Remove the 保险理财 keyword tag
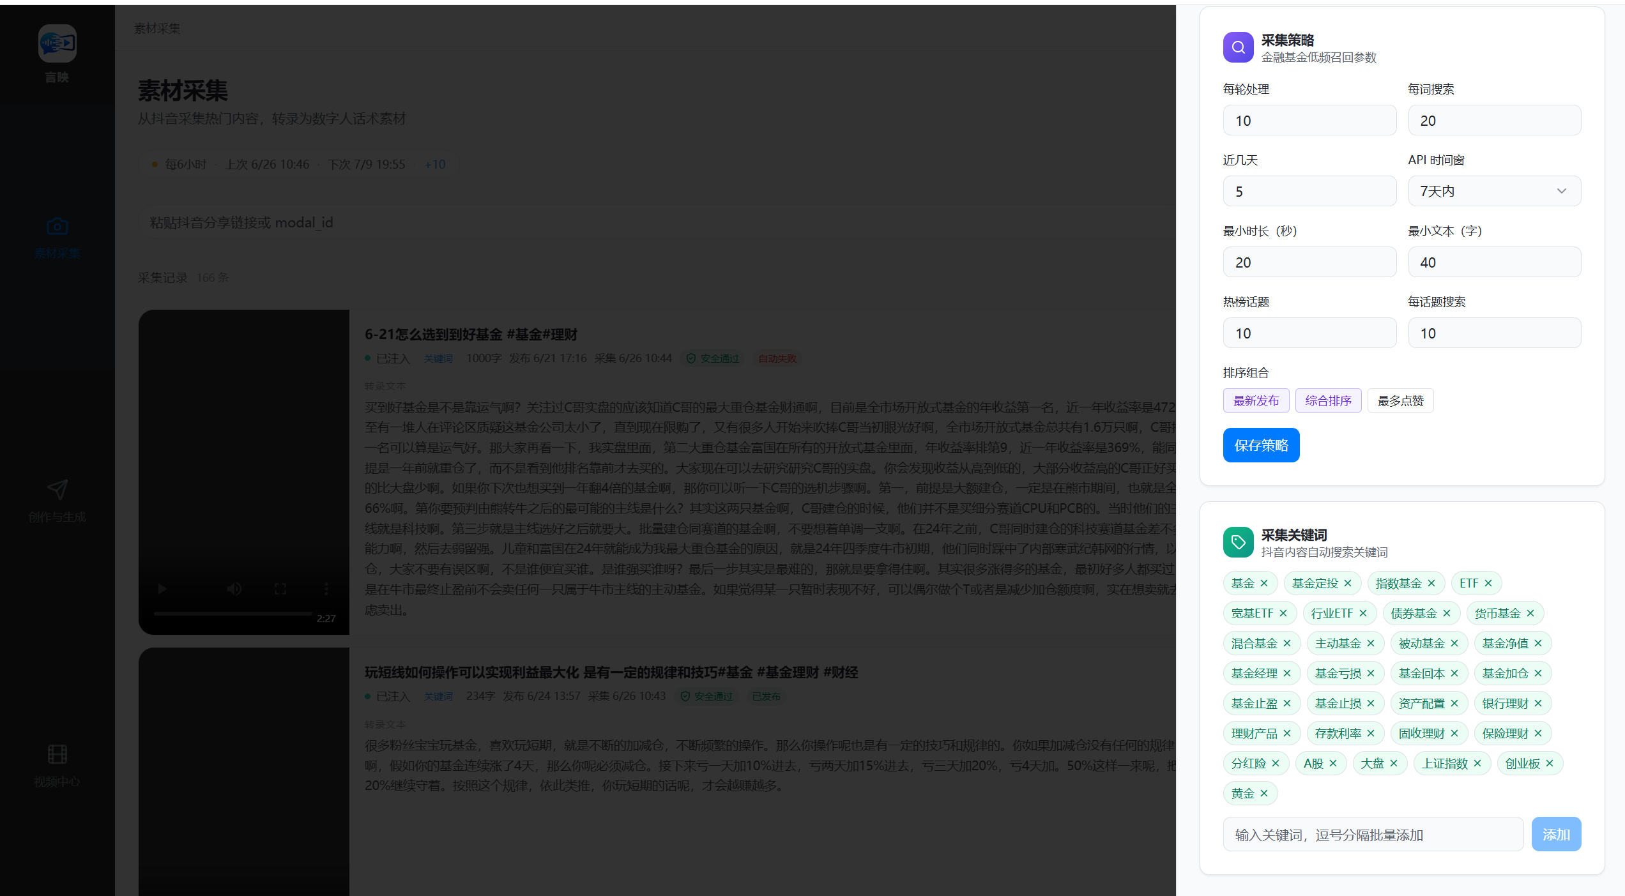This screenshot has height=896, width=1625. click(1537, 733)
